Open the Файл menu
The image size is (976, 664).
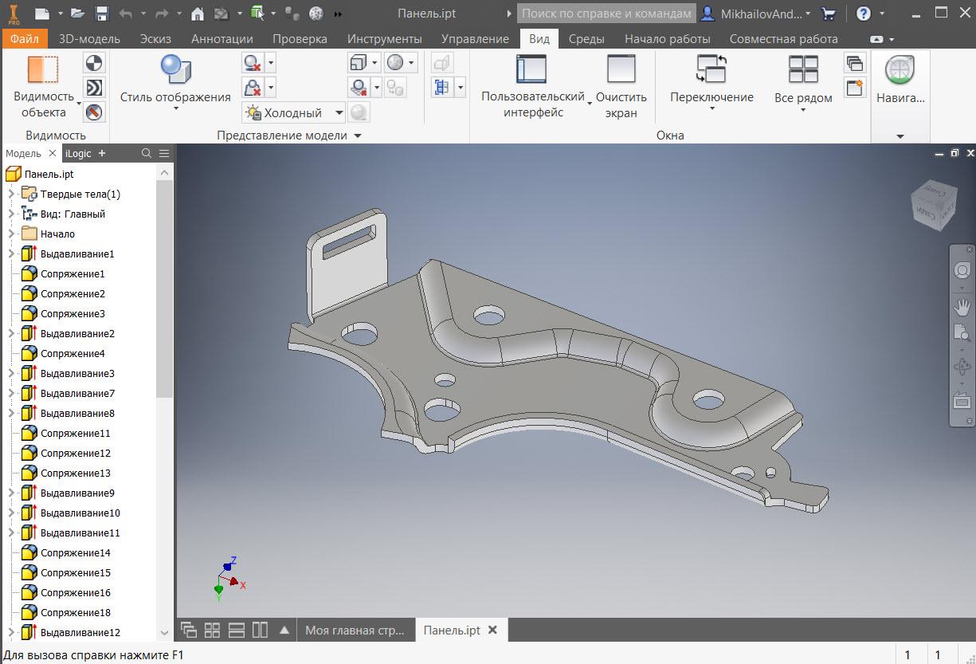pos(25,38)
